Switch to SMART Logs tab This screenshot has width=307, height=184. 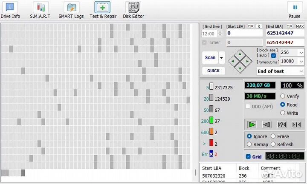(x=71, y=10)
